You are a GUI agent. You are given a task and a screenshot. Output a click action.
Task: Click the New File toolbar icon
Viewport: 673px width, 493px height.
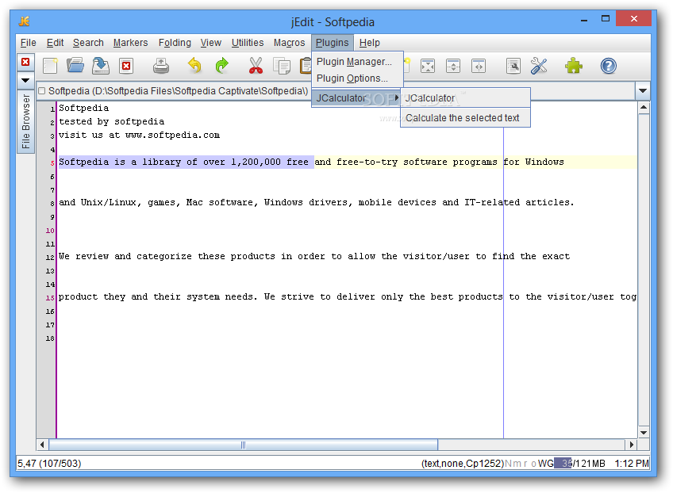click(x=50, y=66)
